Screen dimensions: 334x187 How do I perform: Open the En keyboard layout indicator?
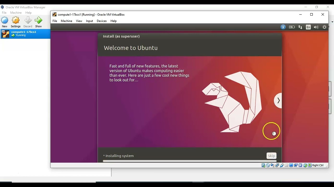(308, 27)
